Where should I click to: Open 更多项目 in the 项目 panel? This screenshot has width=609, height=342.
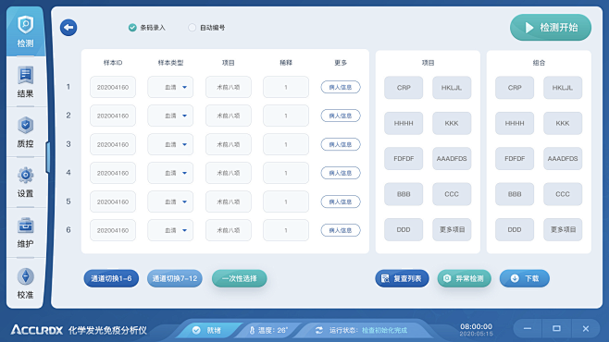(452, 229)
